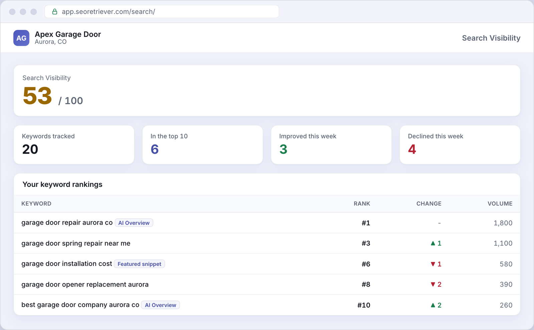Image resolution: width=534 pixels, height=330 pixels.
Task: Open the In the top 10 card
Action: (x=203, y=145)
